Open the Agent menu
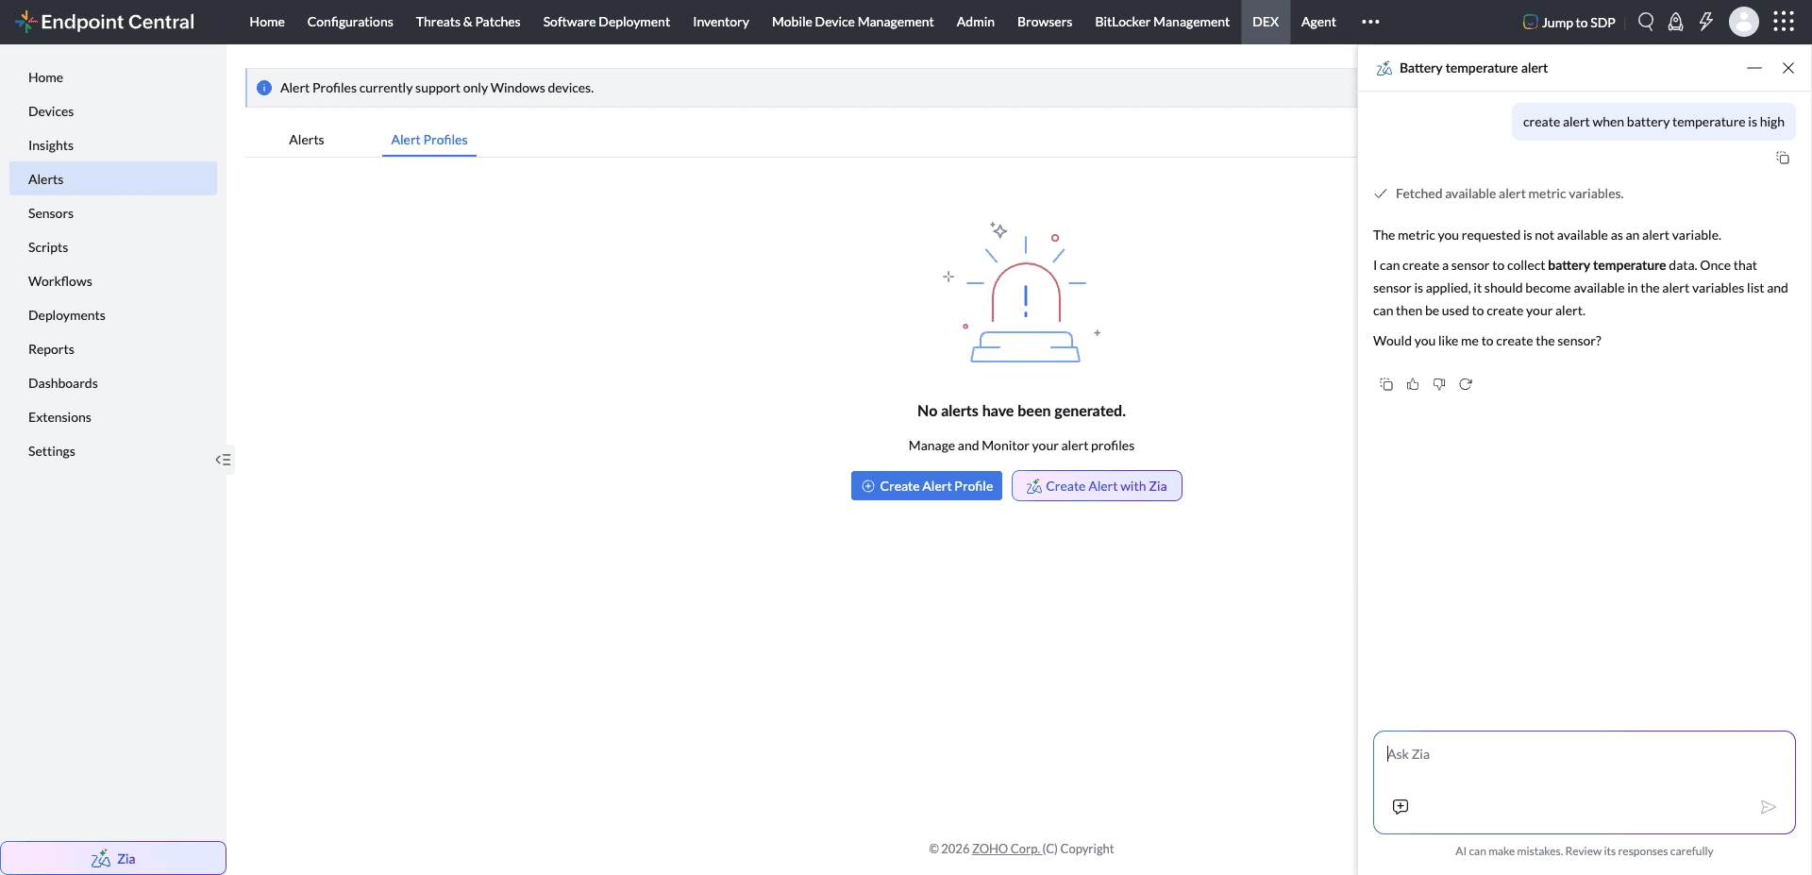The image size is (1812, 875). coord(1318,22)
